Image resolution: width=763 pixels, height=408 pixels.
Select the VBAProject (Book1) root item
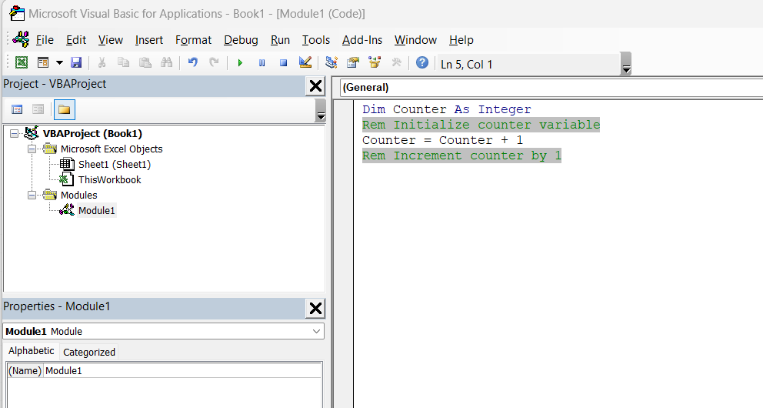pos(92,133)
